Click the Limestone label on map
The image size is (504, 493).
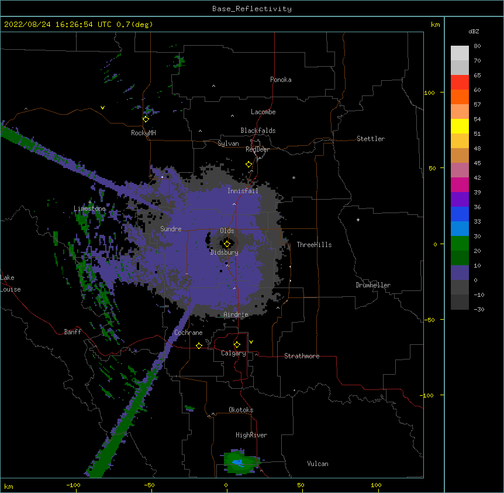tap(89, 208)
